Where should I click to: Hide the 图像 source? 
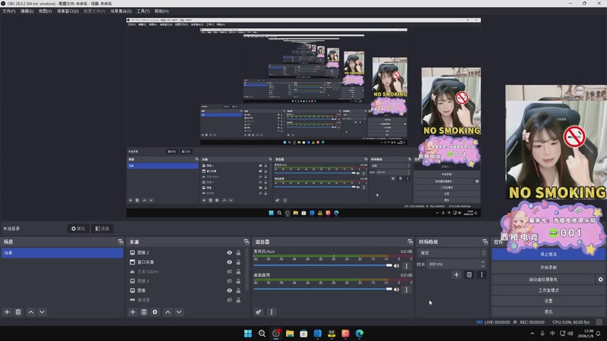point(230,290)
